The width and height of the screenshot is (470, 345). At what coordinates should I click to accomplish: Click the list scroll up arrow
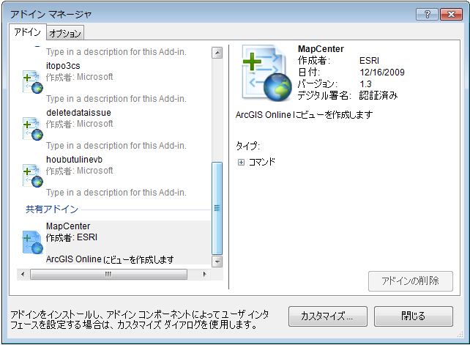tap(217, 53)
